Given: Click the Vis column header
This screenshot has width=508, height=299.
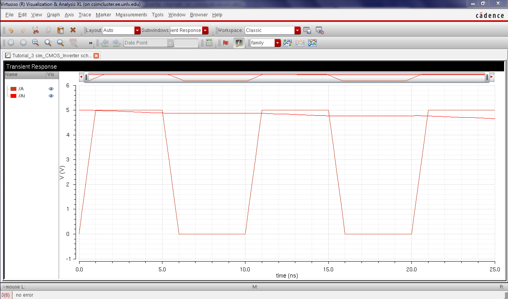Looking at the screenshot, I should 52,74.
